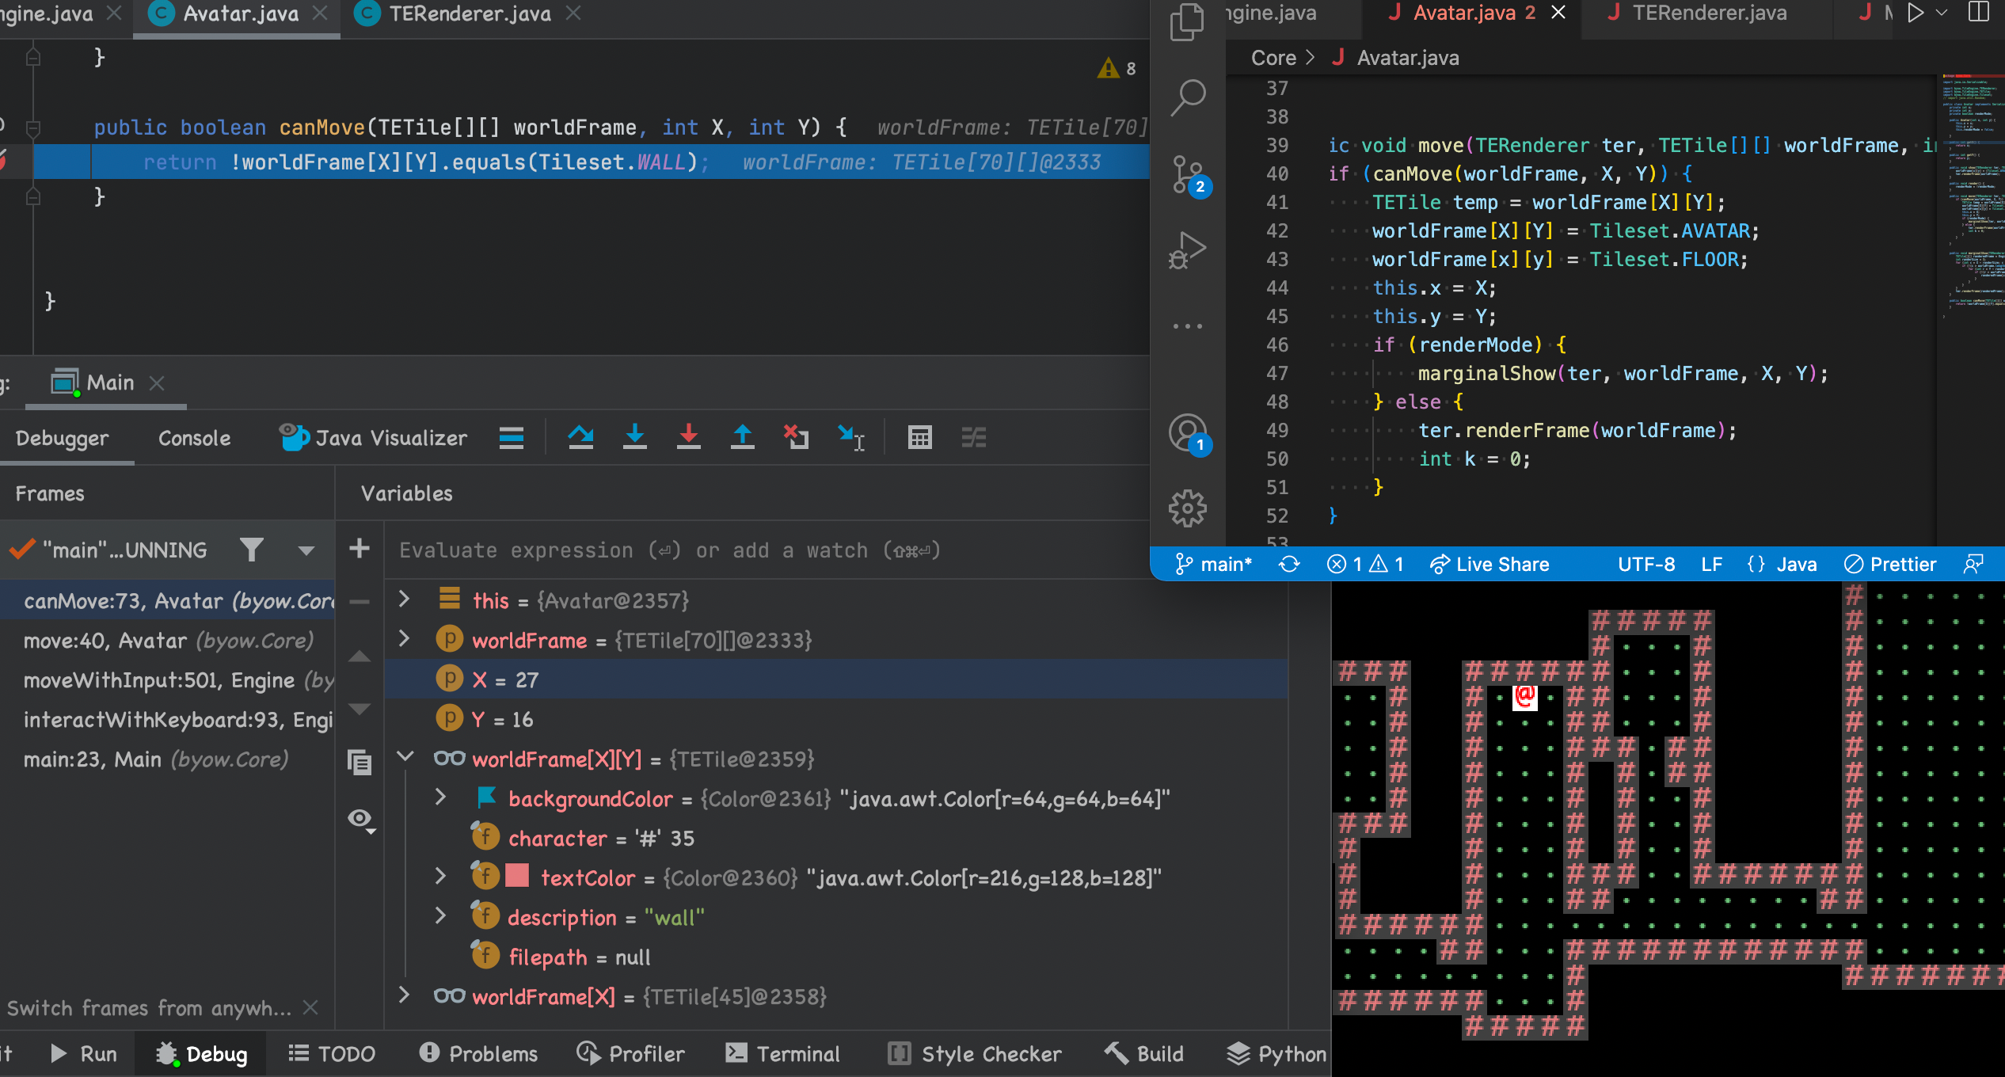
Task: Click the Step Into debugger icon
Action: pyautogui.click(x=634, y=437)
